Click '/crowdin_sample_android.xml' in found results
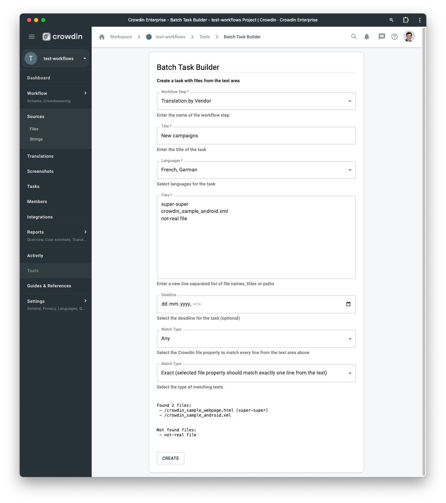Viewport: 446px width, 503px height. coord(197,415)
